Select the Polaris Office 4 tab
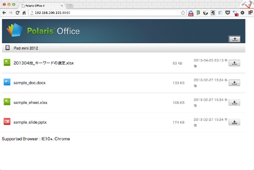254x170 pixels. tap(42, 5)
